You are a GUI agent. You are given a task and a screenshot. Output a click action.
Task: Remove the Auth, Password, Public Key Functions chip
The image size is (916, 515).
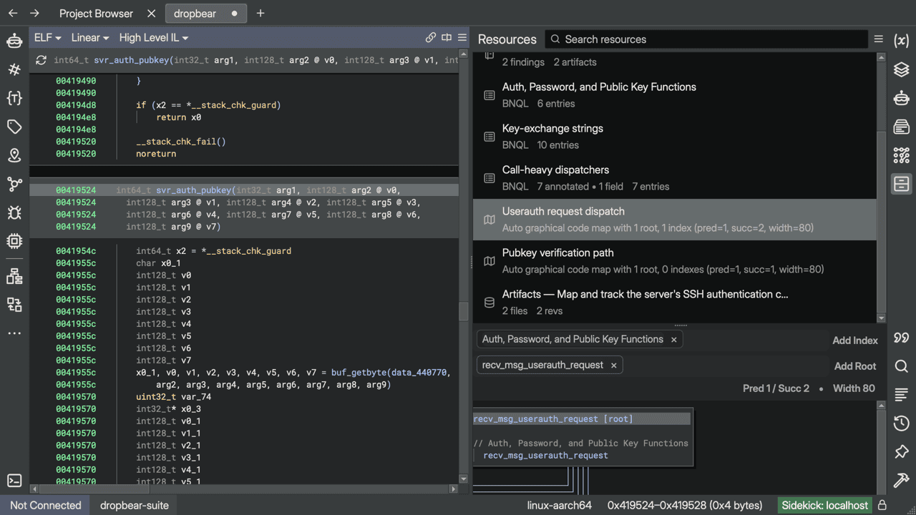coord(673,339)
